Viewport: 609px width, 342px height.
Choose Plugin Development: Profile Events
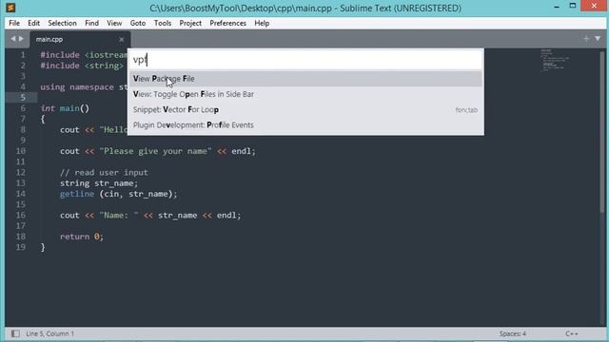tap(305, 125)
